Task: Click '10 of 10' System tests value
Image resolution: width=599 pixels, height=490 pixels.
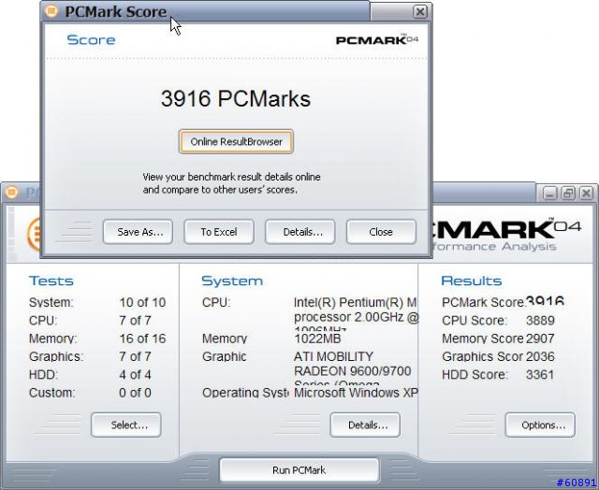Action: click(142, 302)
